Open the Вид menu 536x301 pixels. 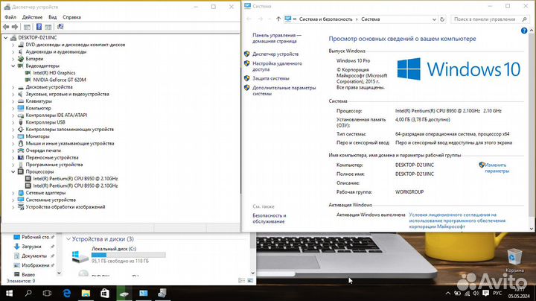pos(53,17)
